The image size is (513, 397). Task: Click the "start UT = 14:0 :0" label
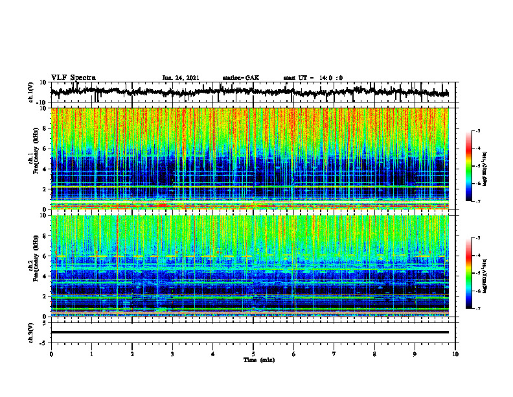[313, 78]
